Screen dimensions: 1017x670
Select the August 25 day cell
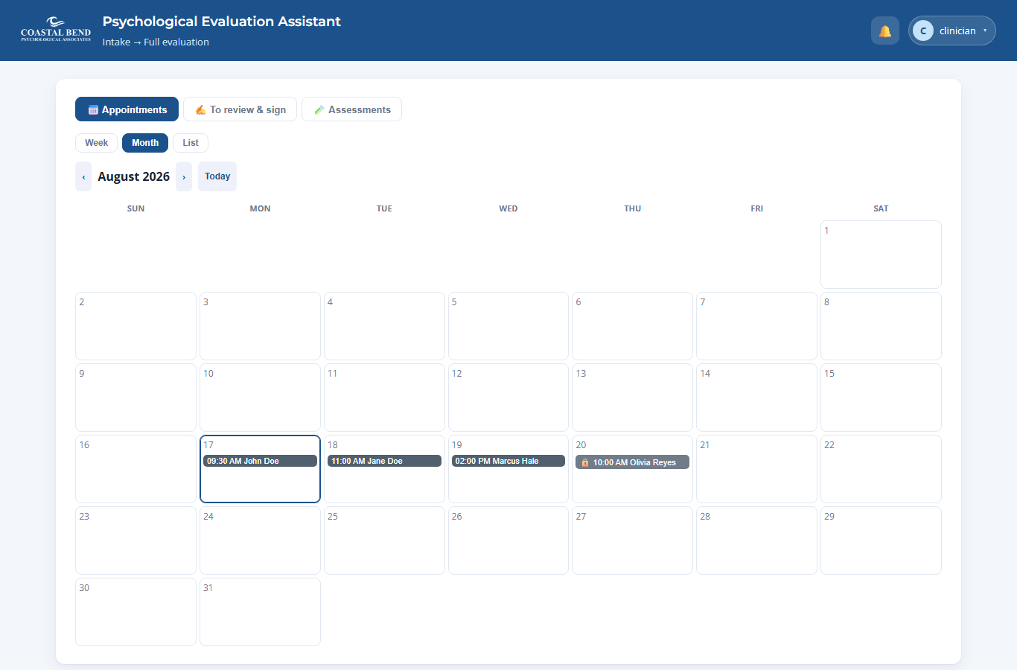coord(384,540)
